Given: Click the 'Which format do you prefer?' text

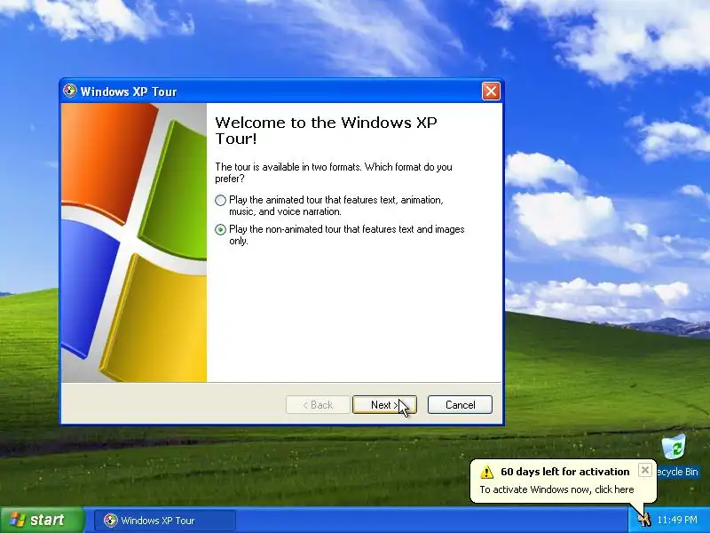Looking at the screenshot, I should (334, 172).
